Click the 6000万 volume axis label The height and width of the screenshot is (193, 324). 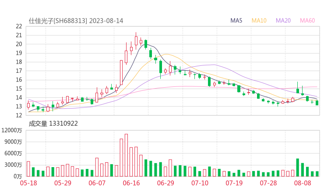coord(13,154)
